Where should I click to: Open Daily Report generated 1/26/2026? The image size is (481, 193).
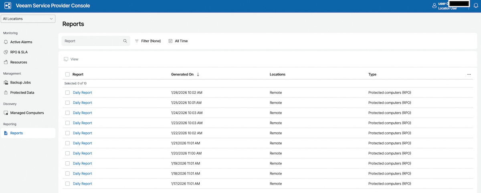(x=82, y=93)
